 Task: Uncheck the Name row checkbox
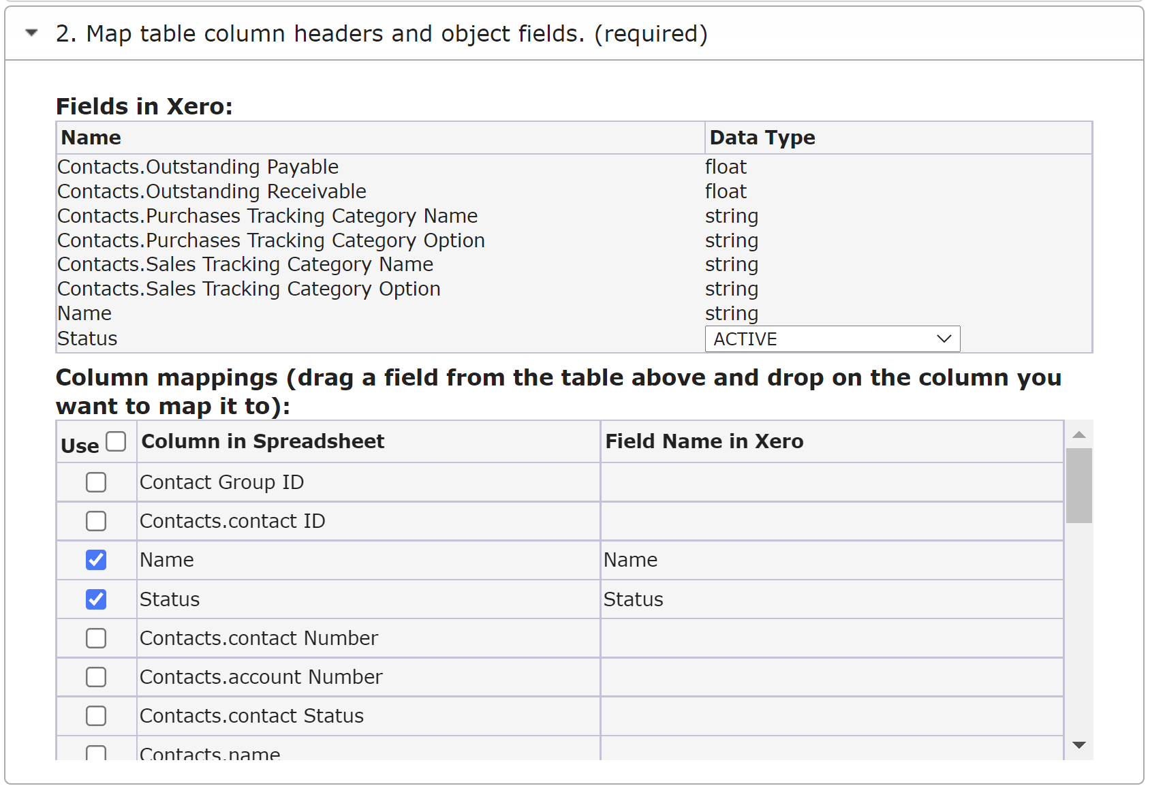click(96, 560)
